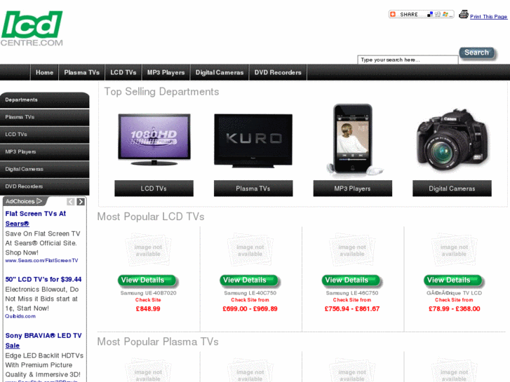Open MP3 Players in the navigation bar
Image resolution: width=510 pixels, height=382 pixels.
coord(166,72)
